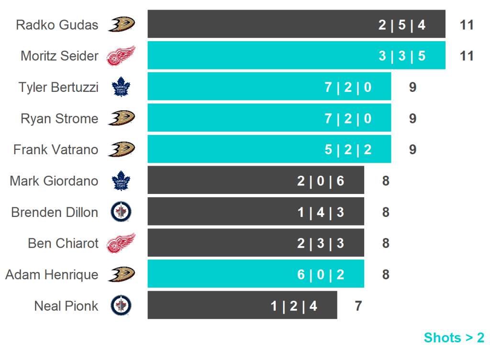
Task: Select the Radko Gudas player name
Action: coord(57,25)
